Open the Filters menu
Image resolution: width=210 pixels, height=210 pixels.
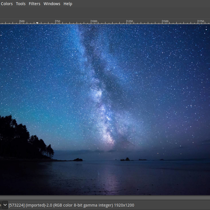pos(35,4)
